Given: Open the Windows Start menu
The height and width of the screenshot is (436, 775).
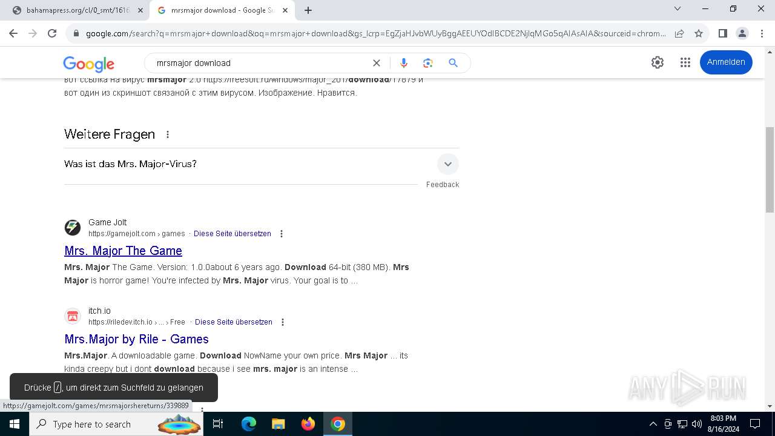Looking at the screenshot, I should pyautogui.click(x=15, y=424).
